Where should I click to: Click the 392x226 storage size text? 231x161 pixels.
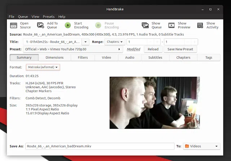tap(51, 105)
